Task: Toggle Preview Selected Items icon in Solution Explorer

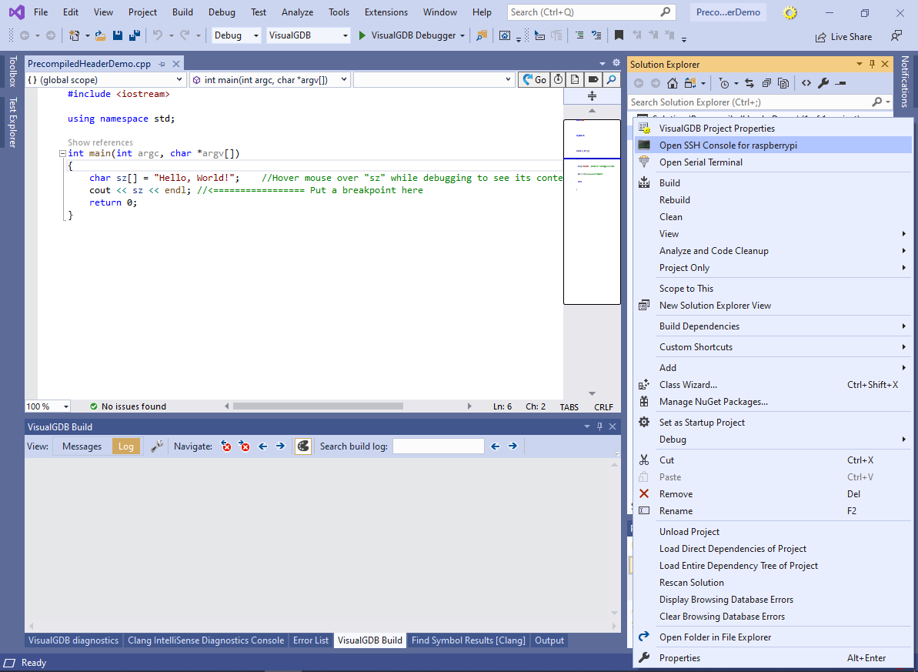Action: tap(841, 83)
